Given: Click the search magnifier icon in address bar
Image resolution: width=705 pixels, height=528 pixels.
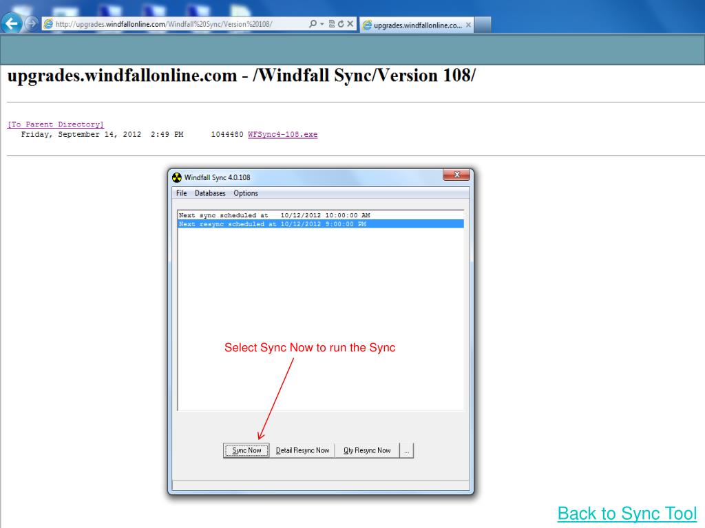Looking at the screenshot, I should (313, 24).
